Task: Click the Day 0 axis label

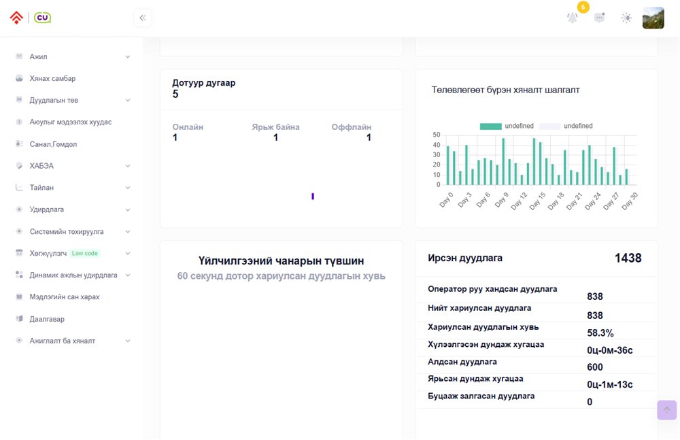Action: click(446, 200)
